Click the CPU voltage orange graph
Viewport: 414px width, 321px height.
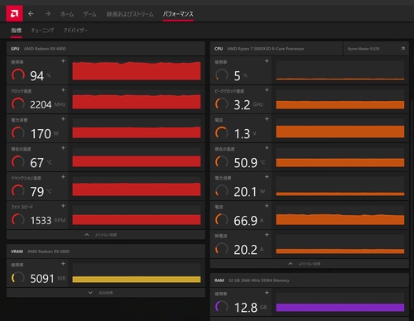click(340, 128)
